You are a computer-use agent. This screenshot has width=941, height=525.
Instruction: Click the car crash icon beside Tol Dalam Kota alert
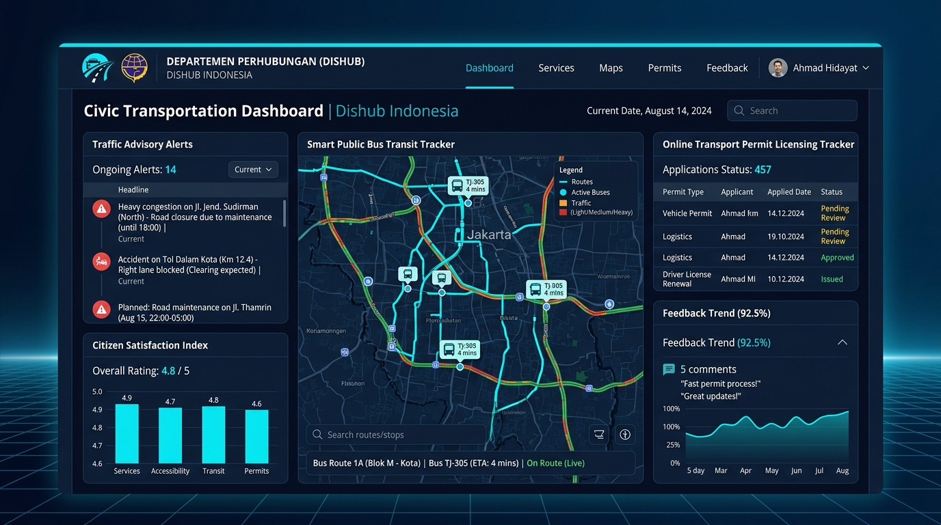[x=101, y=261]
